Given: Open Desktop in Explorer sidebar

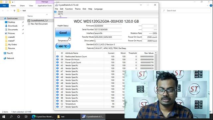Looking at the screenshot, I should pyautogui.click(x=12, y=22).
